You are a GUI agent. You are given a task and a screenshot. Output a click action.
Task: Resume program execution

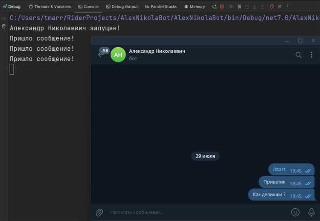click(231, 6)
